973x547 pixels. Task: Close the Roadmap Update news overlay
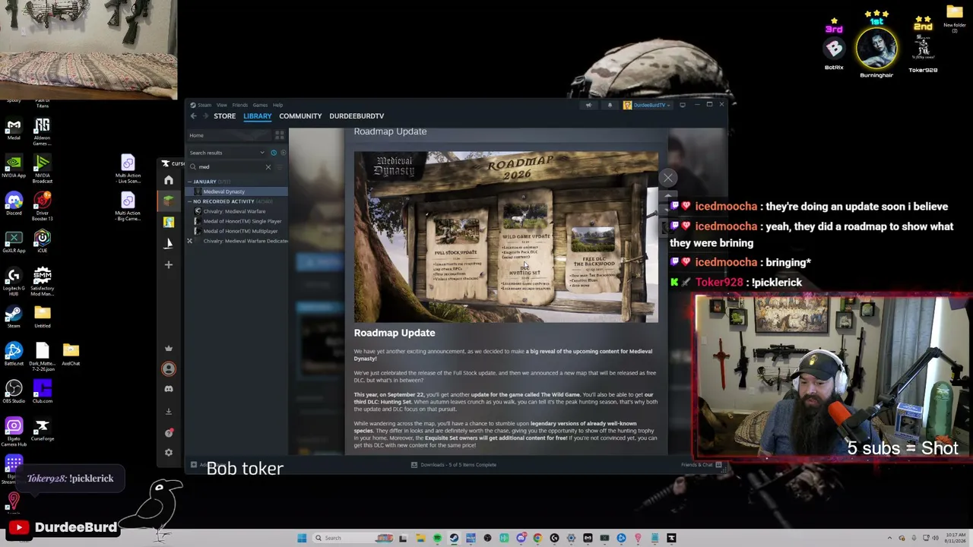pos(667,178)
